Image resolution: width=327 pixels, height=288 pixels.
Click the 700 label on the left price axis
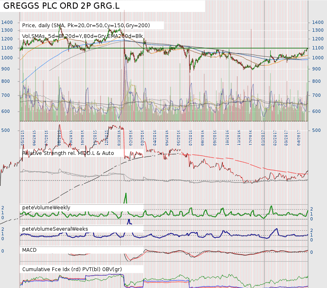pos(5,95)
